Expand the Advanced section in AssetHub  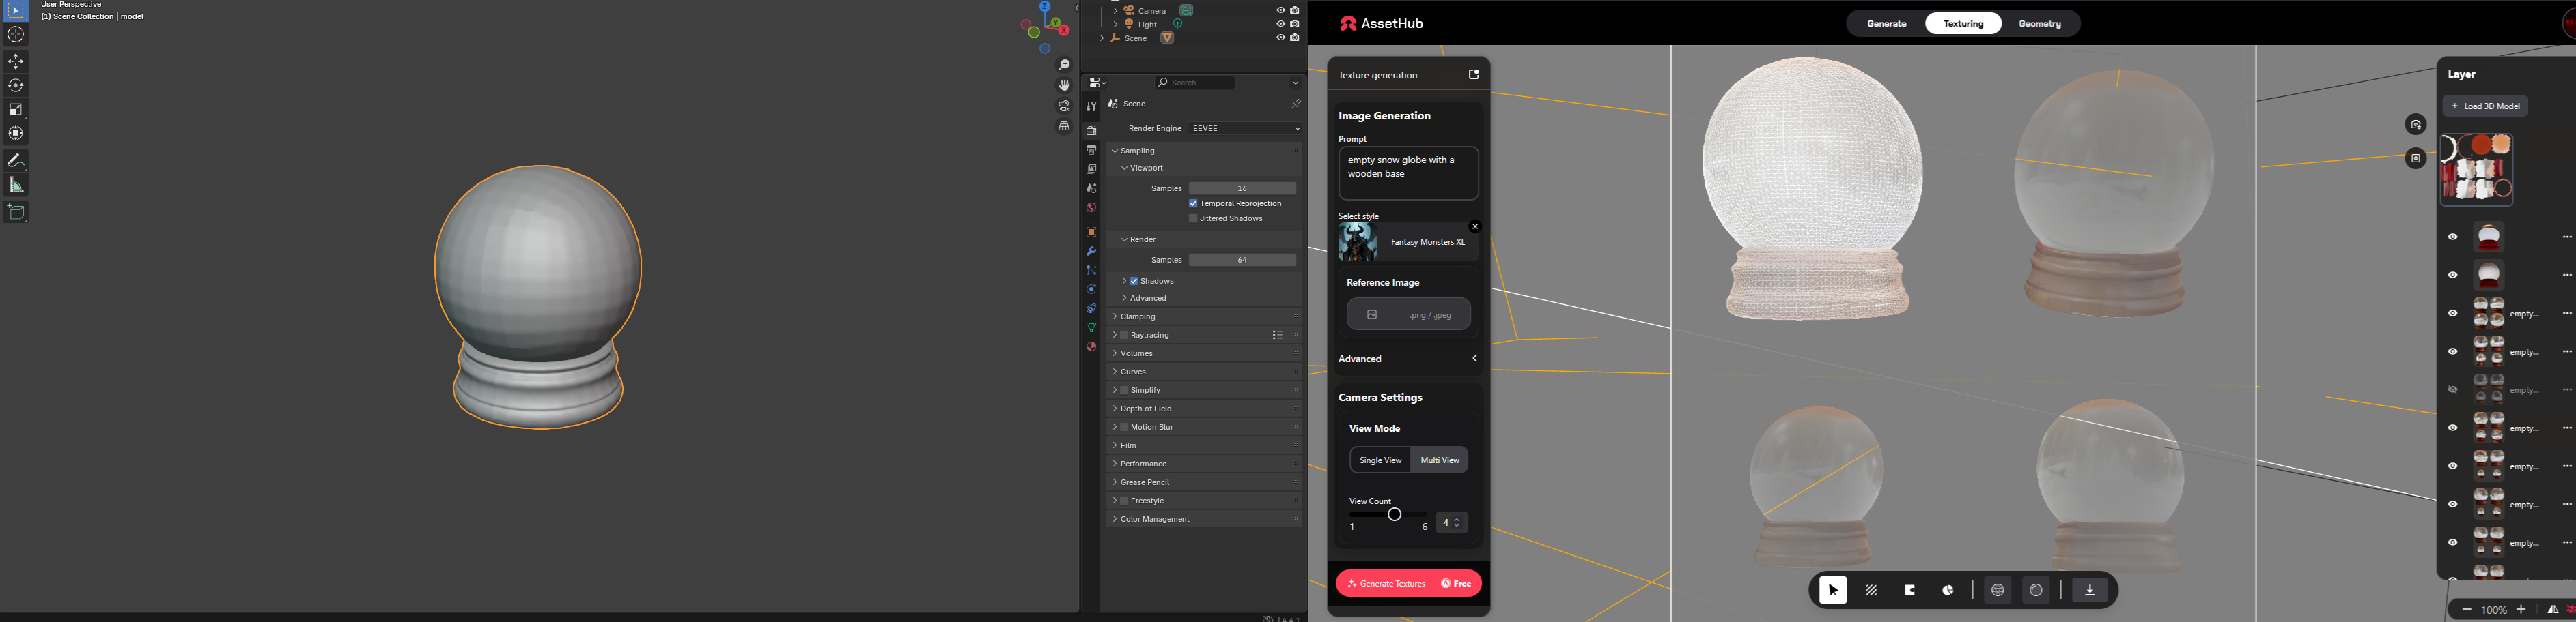pos(1408,359)
